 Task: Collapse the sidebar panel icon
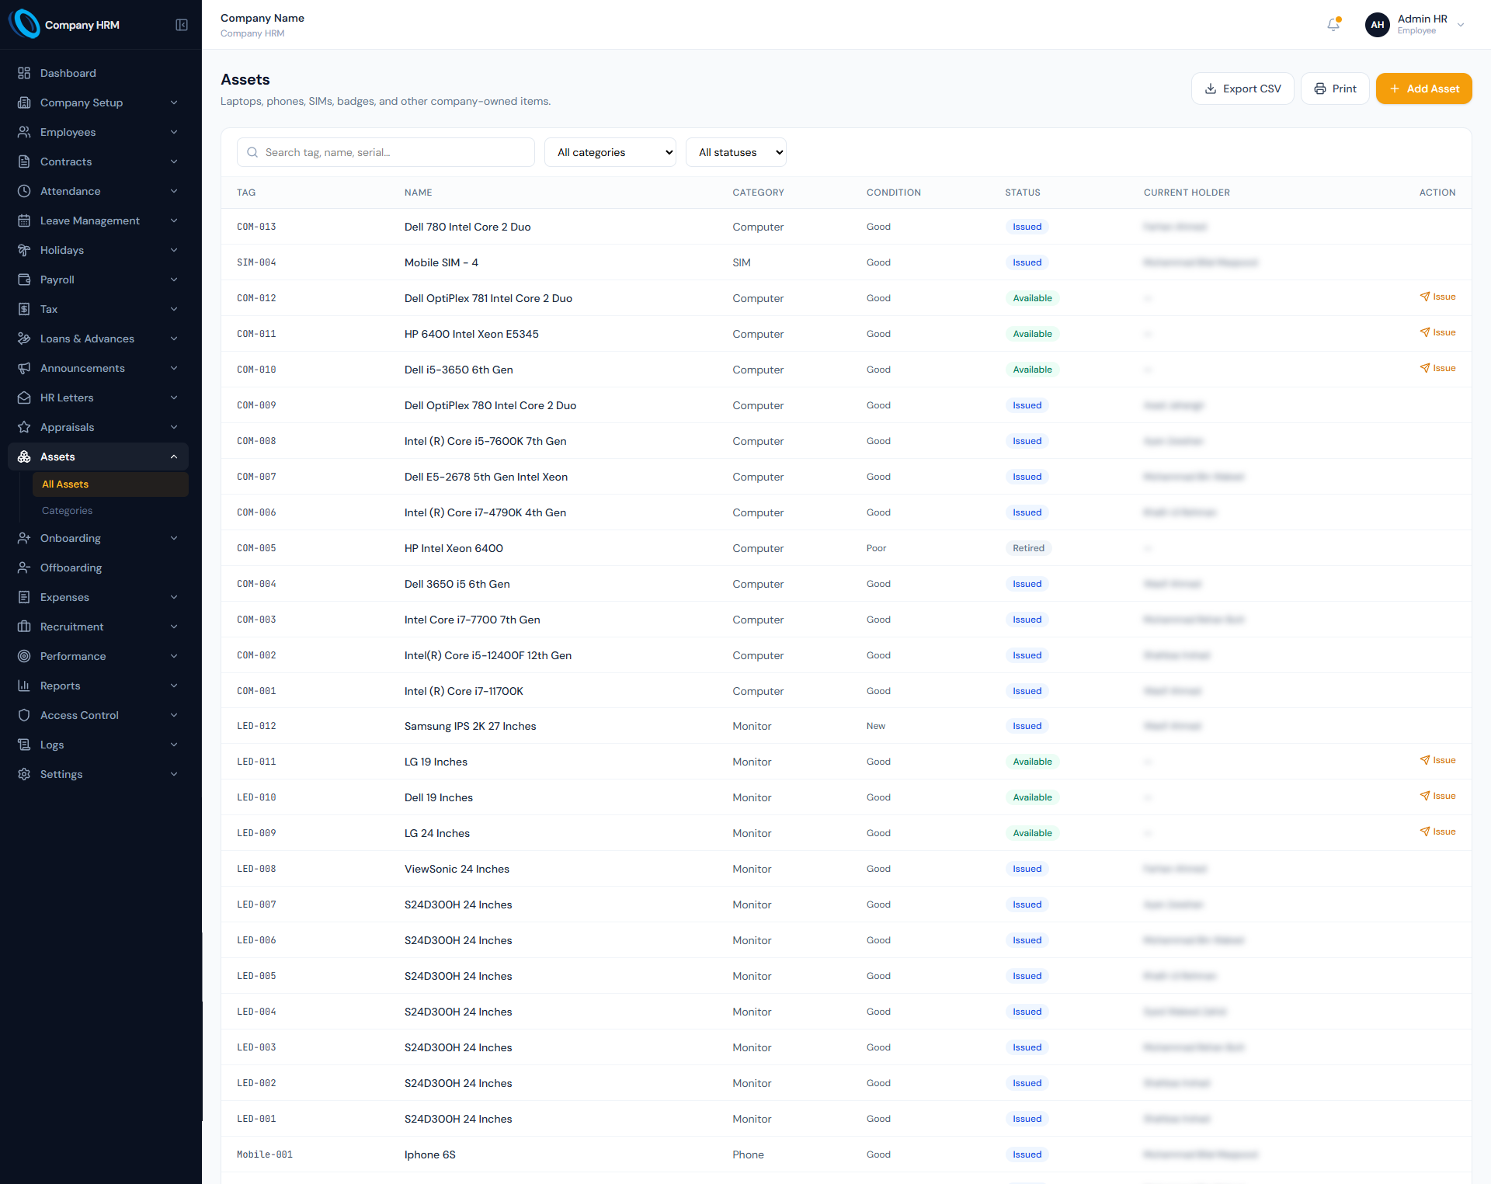[x=182, y=25]
